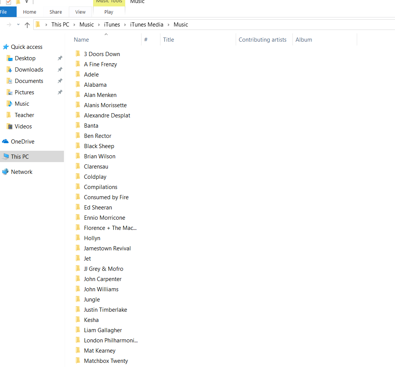Select the Ben Rector folder
The width and height of the screenshot is (395, 367).
pos(98,136)
